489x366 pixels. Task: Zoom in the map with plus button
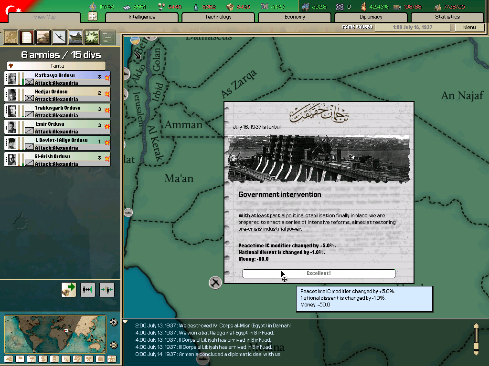[x=114, y=322]
